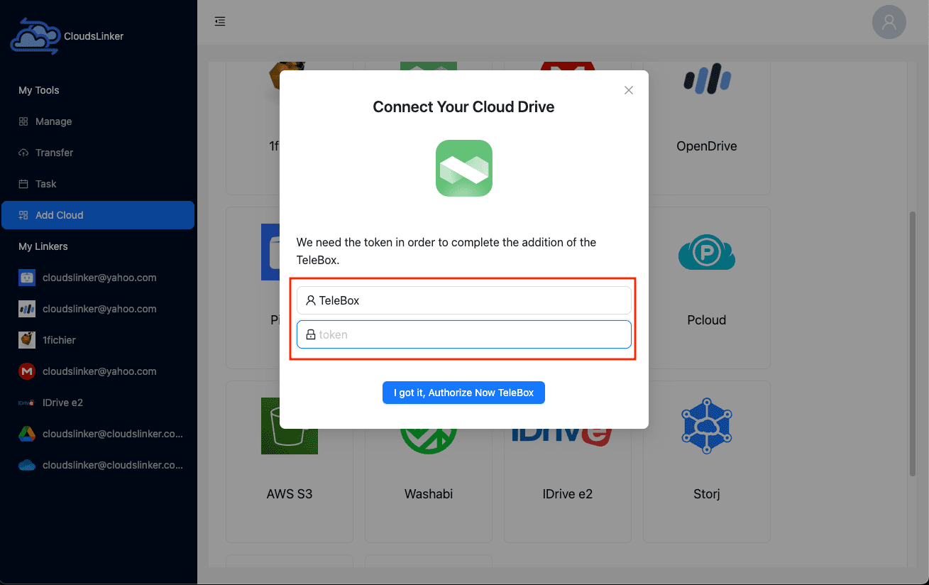
Task: Open the Transfer tool
Action: (98, 153)
